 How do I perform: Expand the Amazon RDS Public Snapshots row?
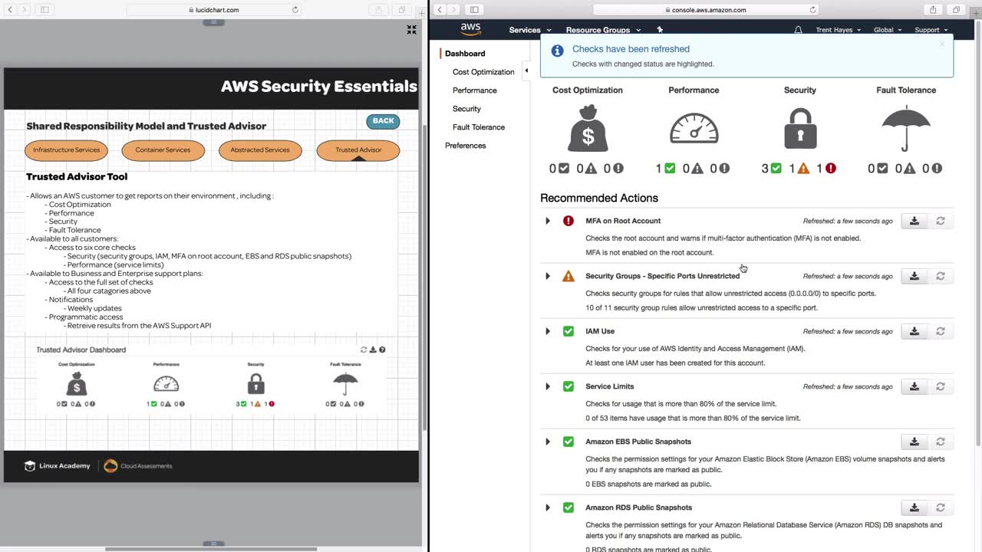tap(548, 508)
